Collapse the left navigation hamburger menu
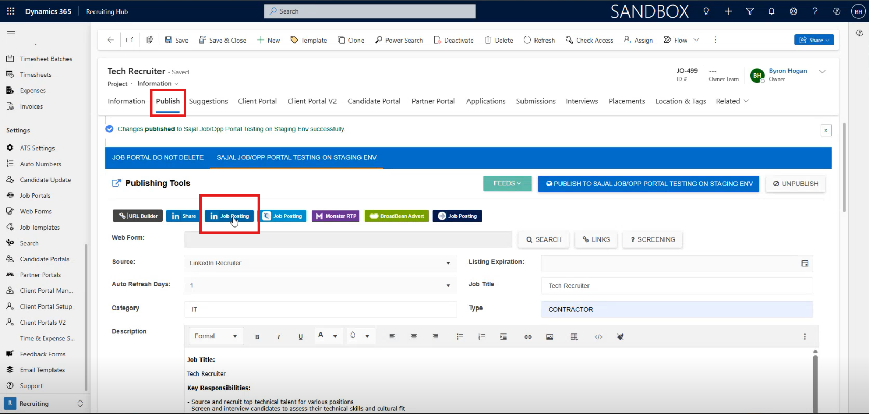Screen dimensions: 869x414 click(x=10, y=33)
